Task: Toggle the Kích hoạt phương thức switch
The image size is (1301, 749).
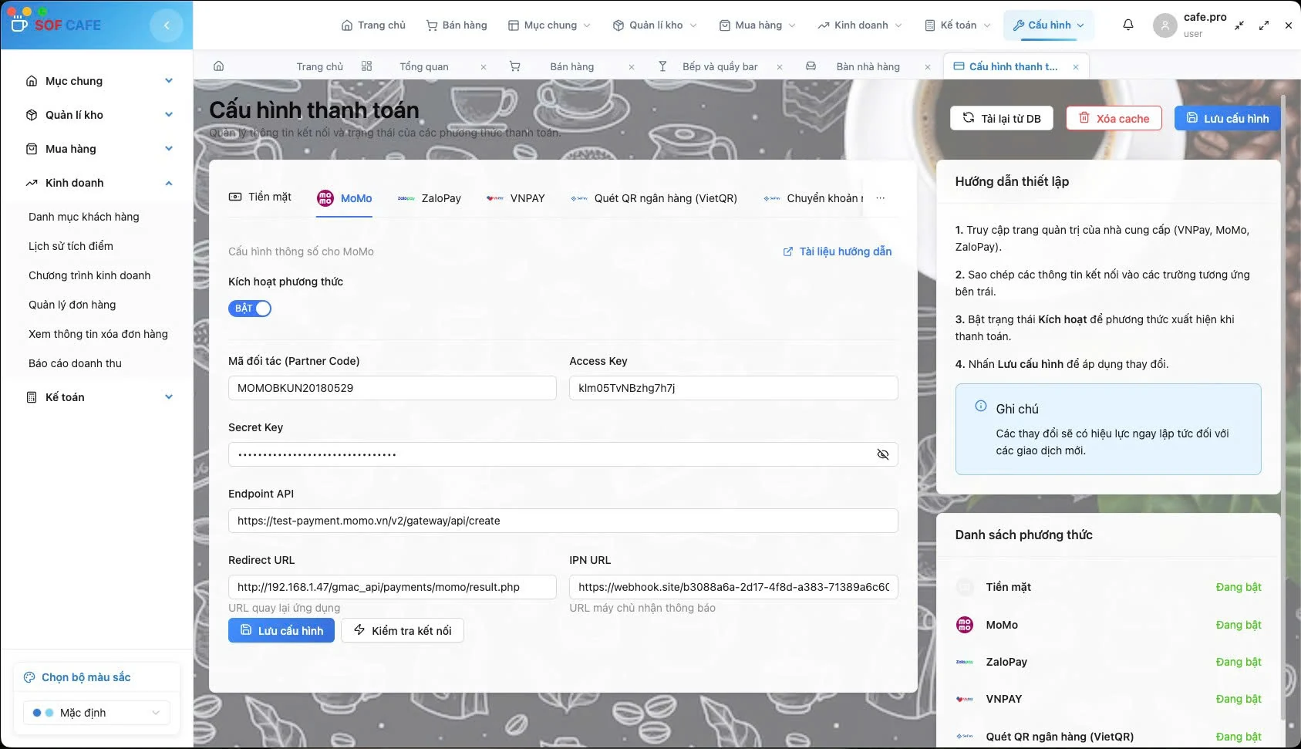Action: (250, 309)
